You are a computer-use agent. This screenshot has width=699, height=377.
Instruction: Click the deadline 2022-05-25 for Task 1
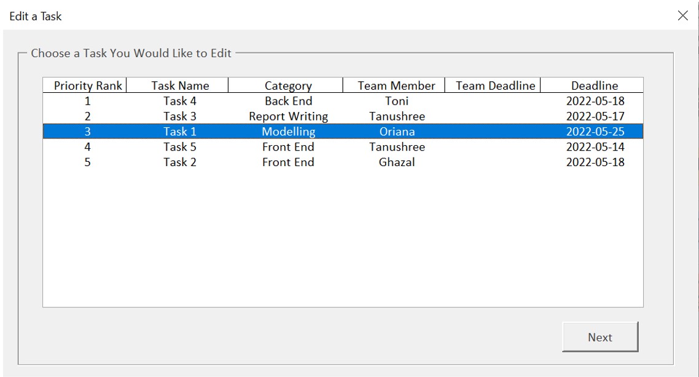(593, 131)
